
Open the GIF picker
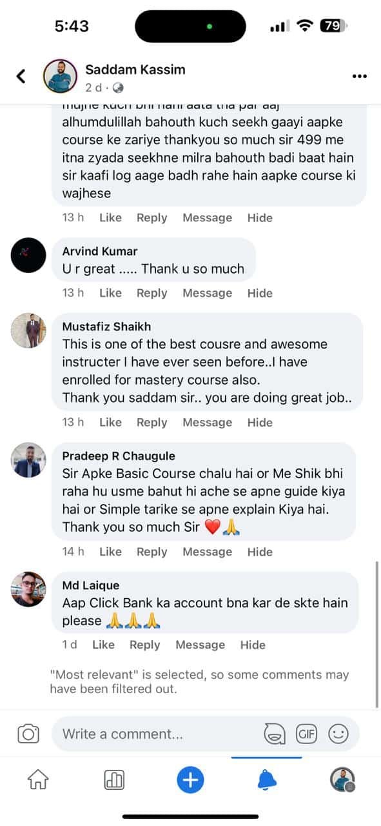(x=306, y=733)
